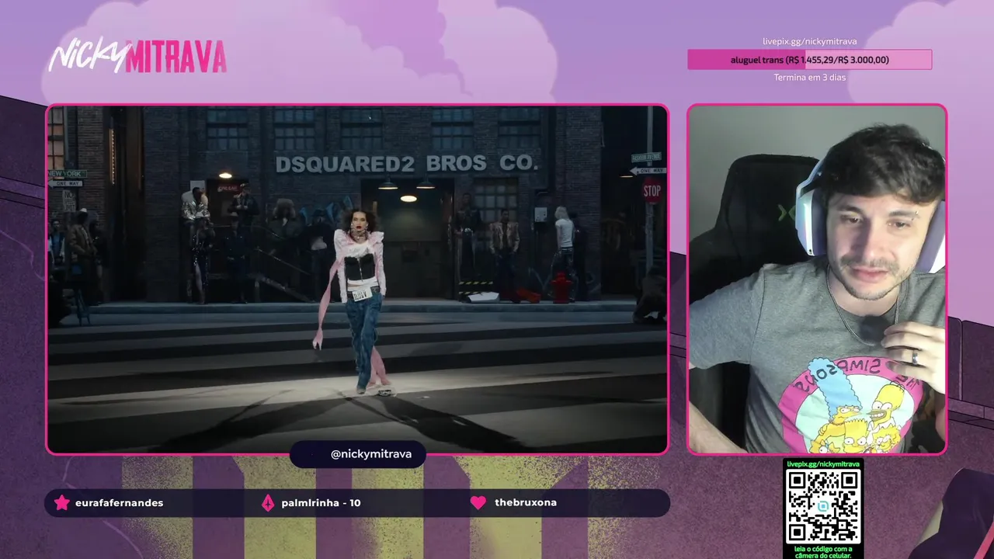Click the @nickymitrava handle label
This screenshot has width=994, height=559.
click(371, 454)
